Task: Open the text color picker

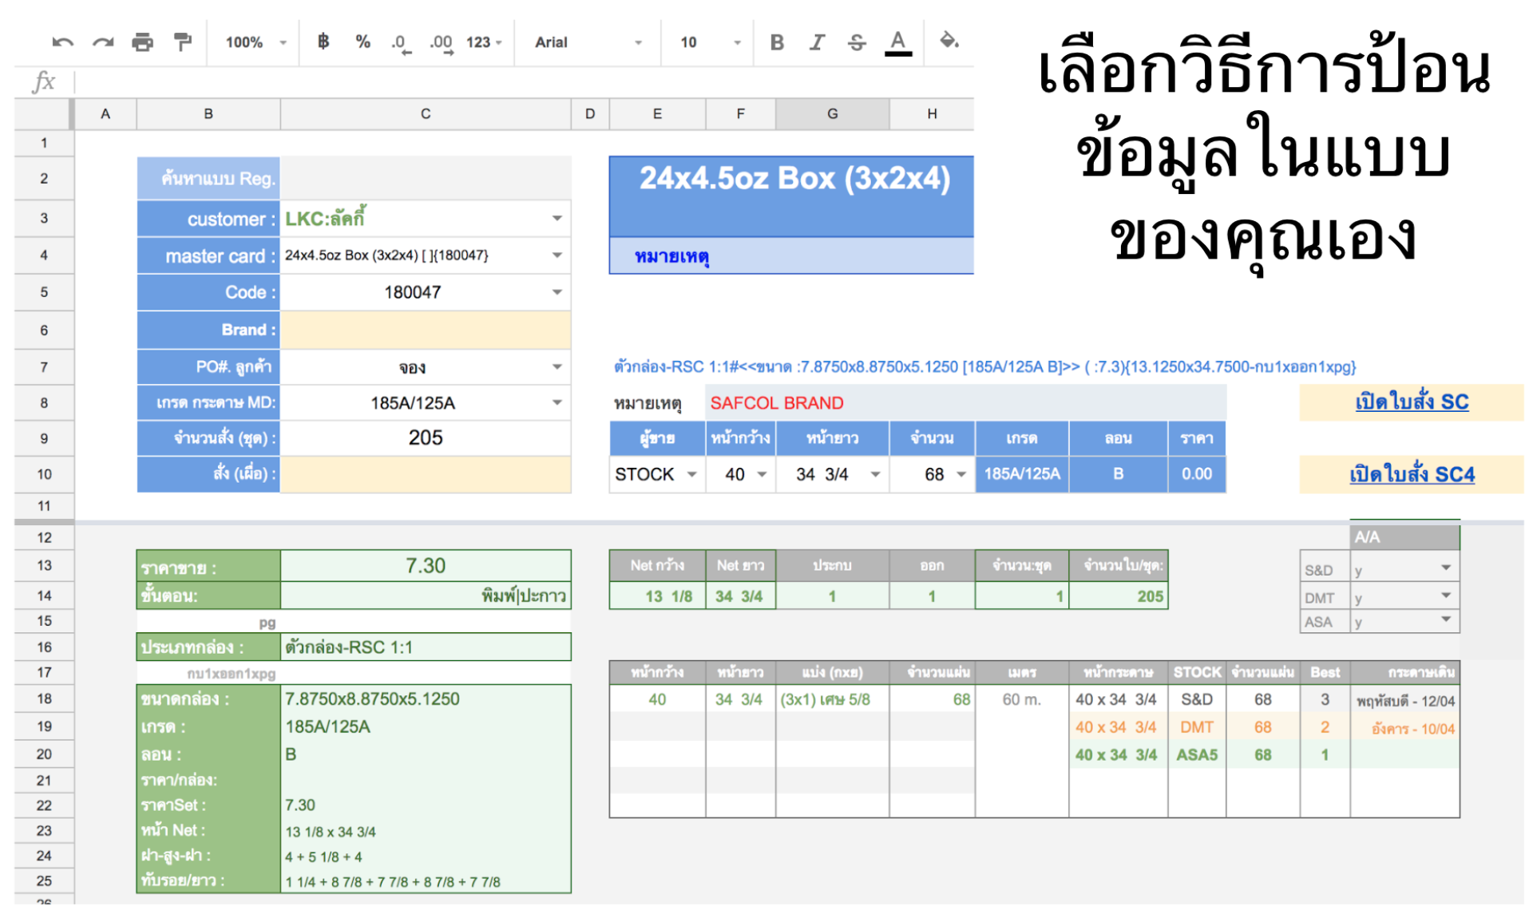Action: tap(898, 42)
